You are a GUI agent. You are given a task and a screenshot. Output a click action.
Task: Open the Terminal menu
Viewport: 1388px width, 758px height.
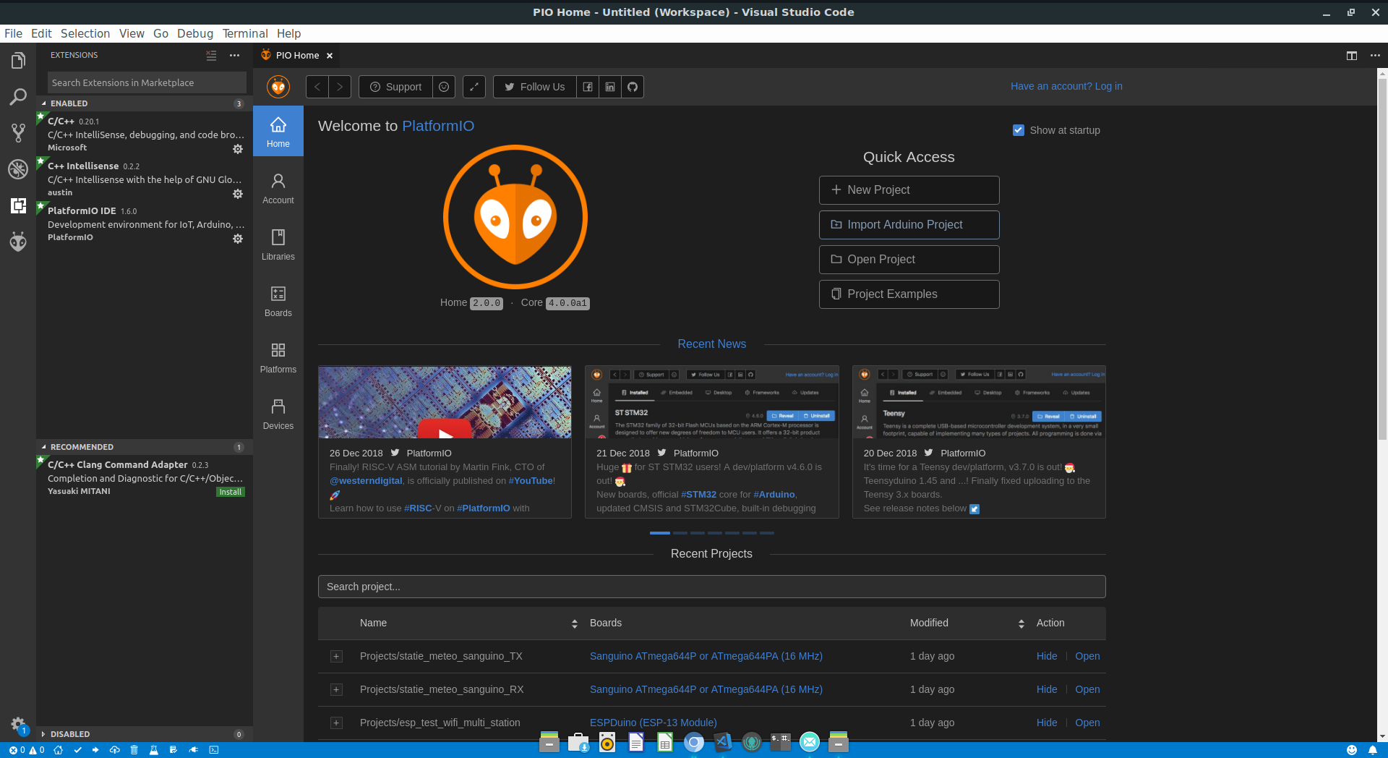pyautogui.click(x=245, y=33)
